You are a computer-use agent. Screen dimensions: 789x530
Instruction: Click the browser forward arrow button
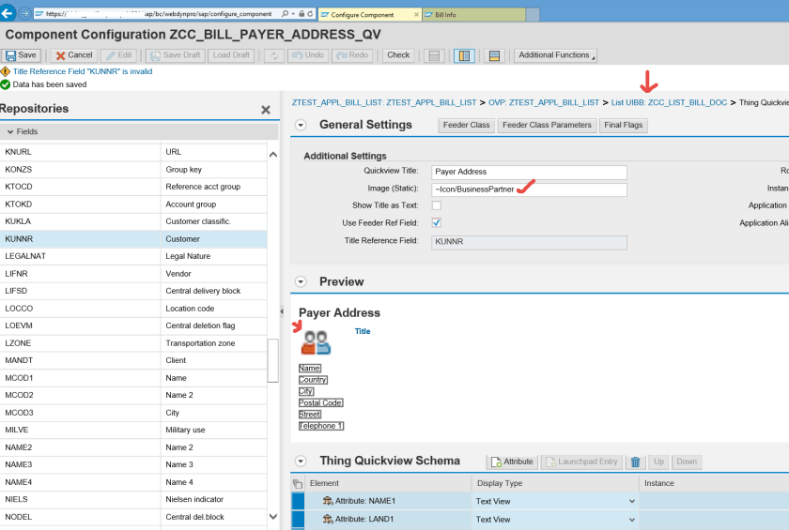point(24,13)
